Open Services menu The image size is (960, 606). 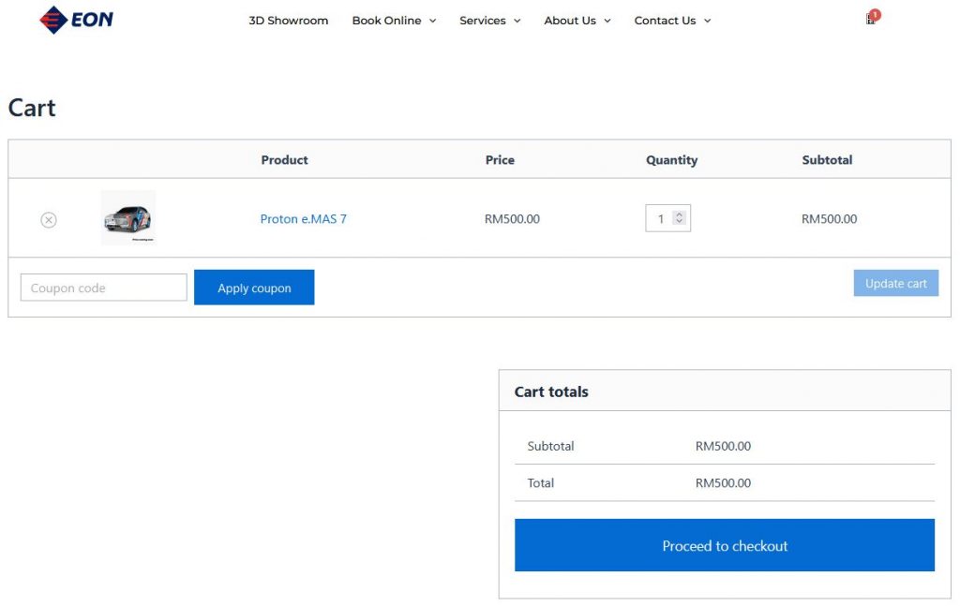coord(483,21)
